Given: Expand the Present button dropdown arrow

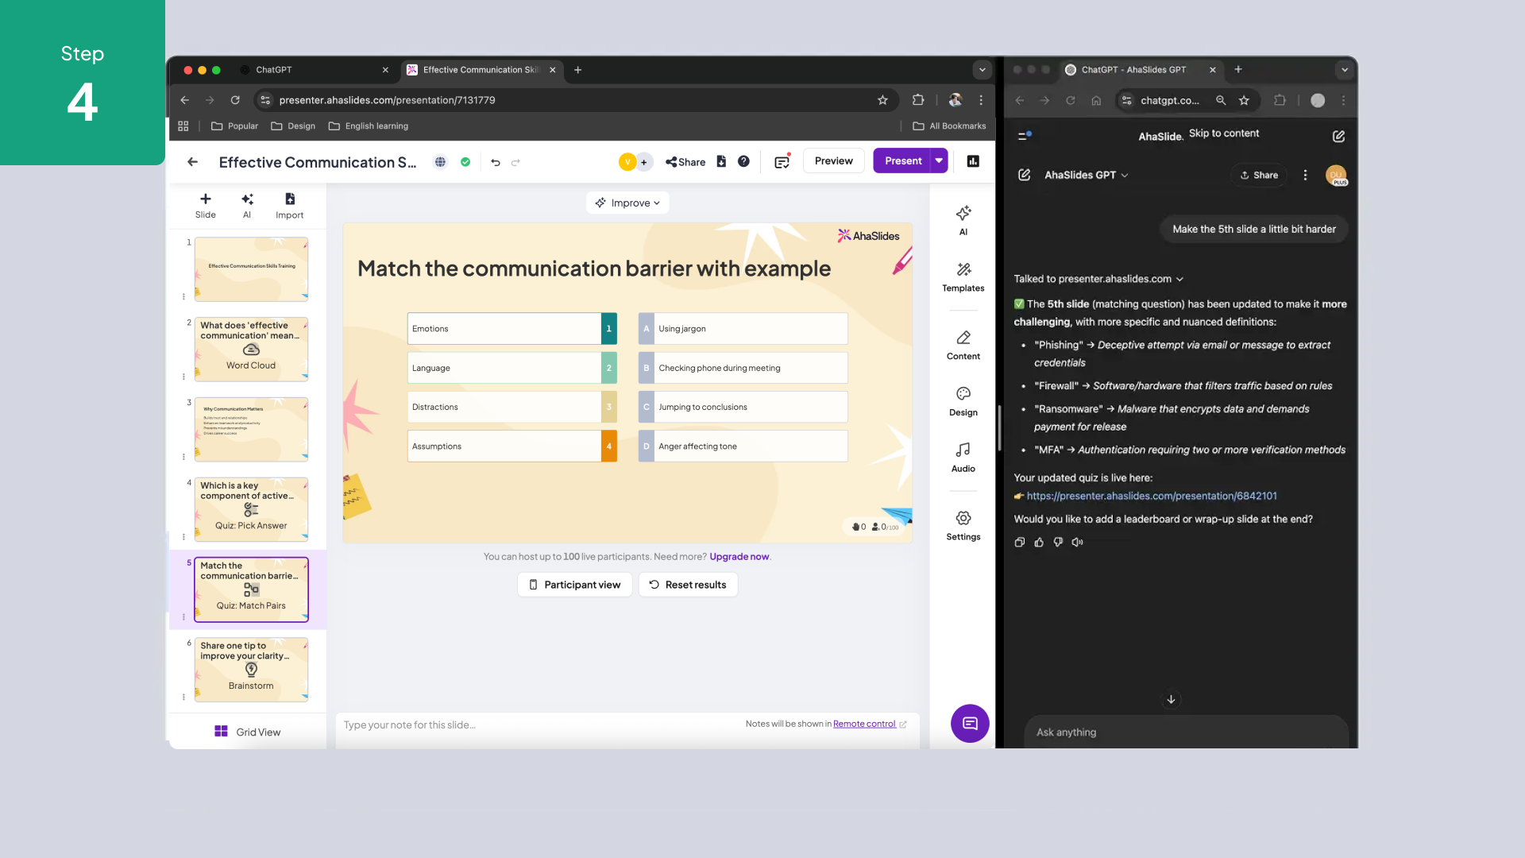Looking at the screenshot, I should (939, 160).
